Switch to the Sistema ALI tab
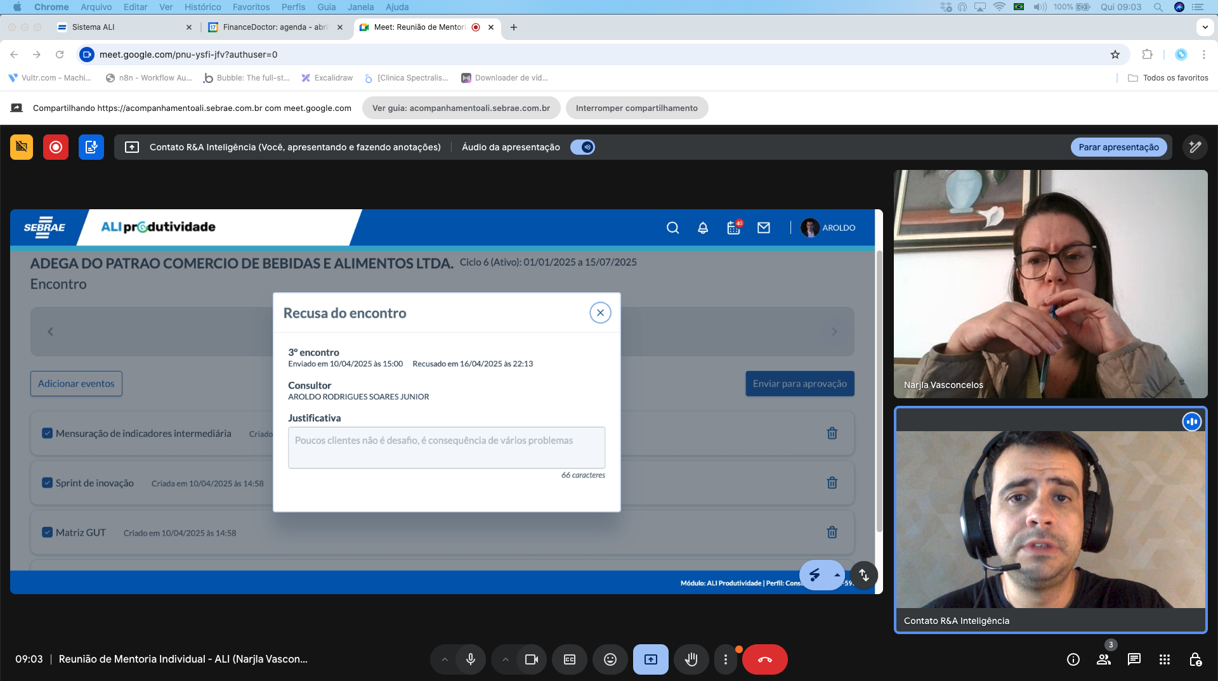 pyautogui.click(x=123, y=27)
